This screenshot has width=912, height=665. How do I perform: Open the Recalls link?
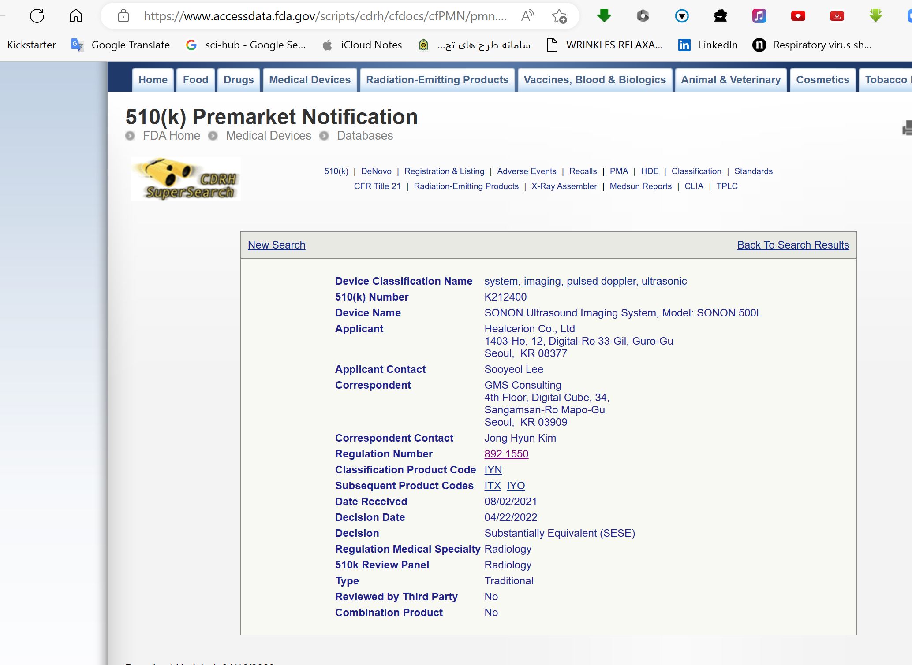pos(583,171)
